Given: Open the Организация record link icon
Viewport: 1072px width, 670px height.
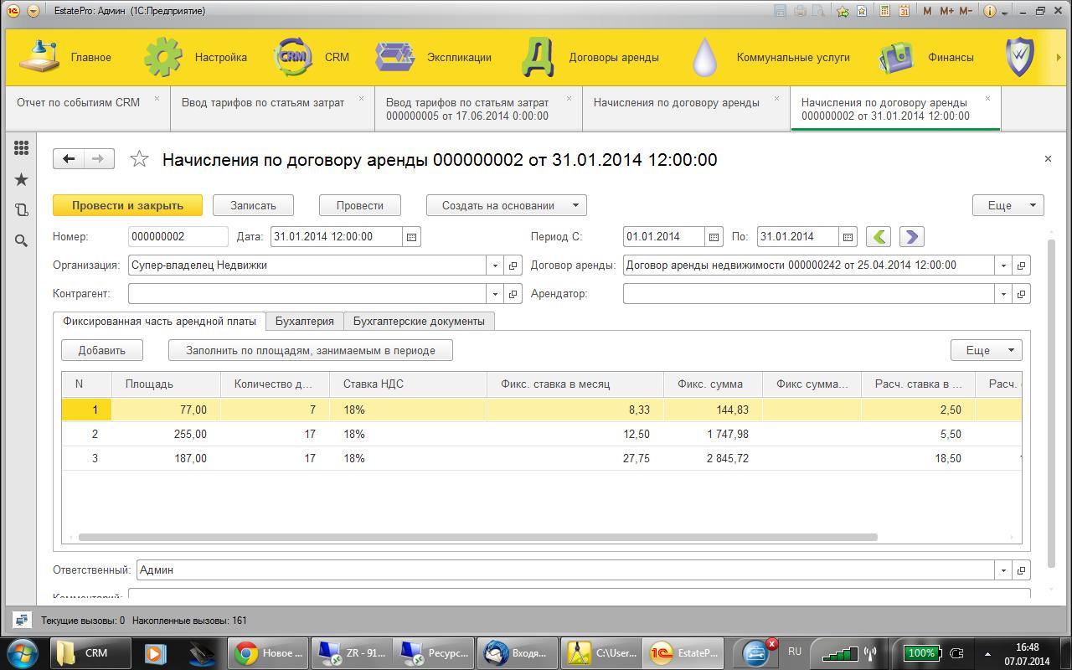Looking at the screenshot, I should click(x=514, y=265).
